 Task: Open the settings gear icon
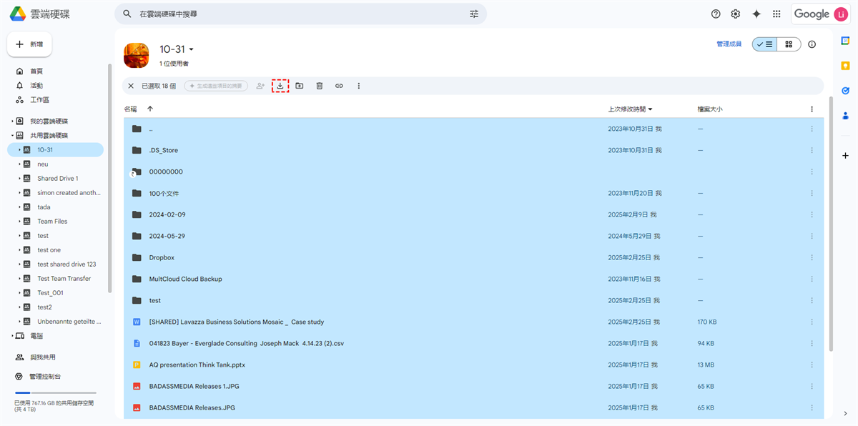point(735,14)
